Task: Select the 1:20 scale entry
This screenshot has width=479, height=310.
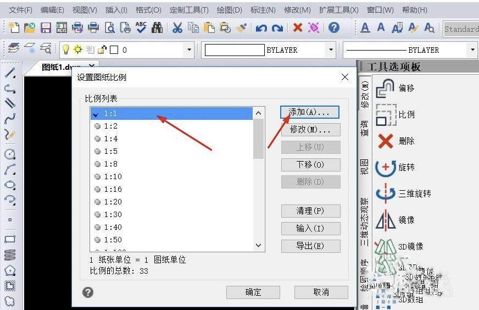Action: coord(171,202)
